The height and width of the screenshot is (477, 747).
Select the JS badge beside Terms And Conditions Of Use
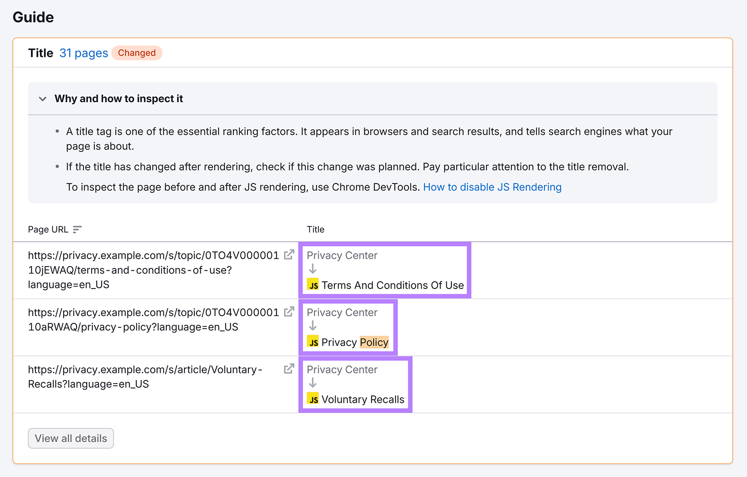[313, 285]
